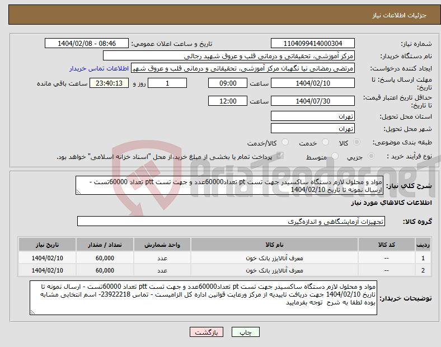Click the واحد شمارش column header
This screenshot has height=347, width=441.
click(x=162, y=245)
